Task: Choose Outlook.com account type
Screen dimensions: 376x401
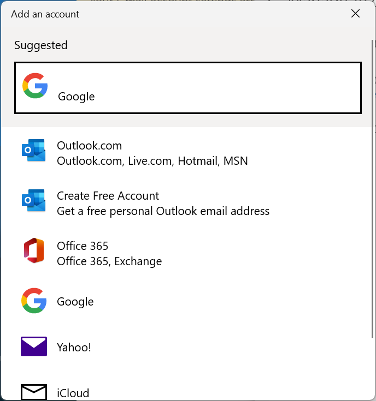Action: [x=188, y=153]
